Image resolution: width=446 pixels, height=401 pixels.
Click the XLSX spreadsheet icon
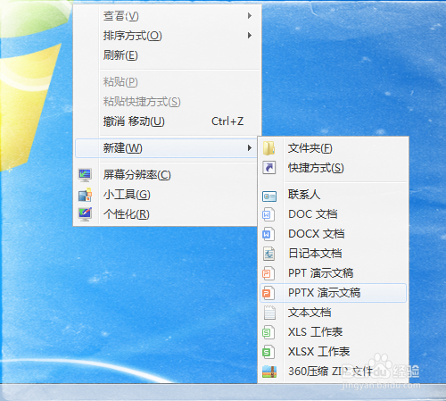268,352
